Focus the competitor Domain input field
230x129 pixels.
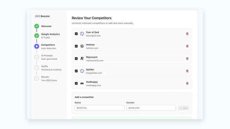pyautogui.click(x=151, y=108)
